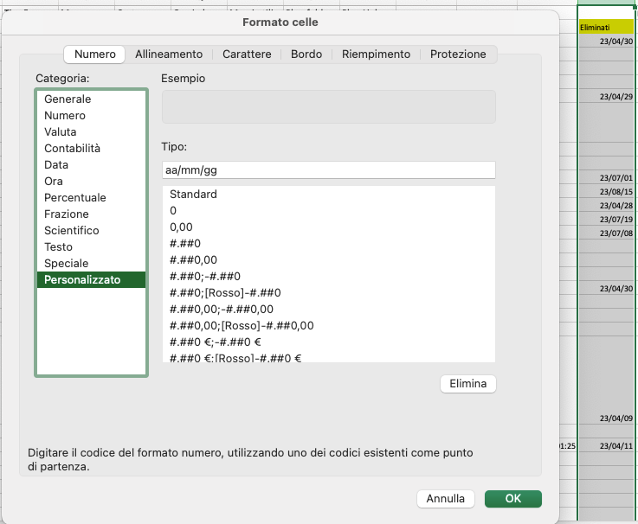Confirm the format with OK

pyautogui.click(x=513, y=499)
